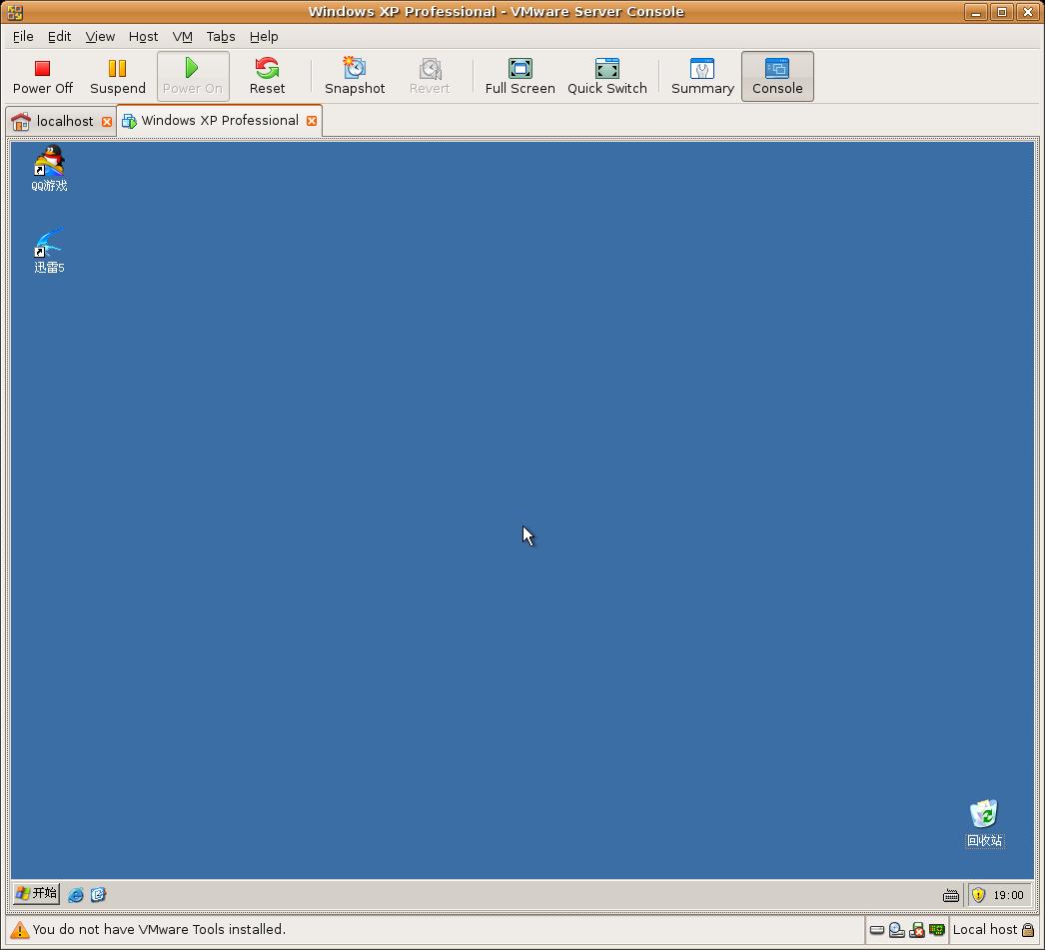Click the VMware Tools warning icon
The height and width of the screenshot is (950, 1045).
pos(19,930)
